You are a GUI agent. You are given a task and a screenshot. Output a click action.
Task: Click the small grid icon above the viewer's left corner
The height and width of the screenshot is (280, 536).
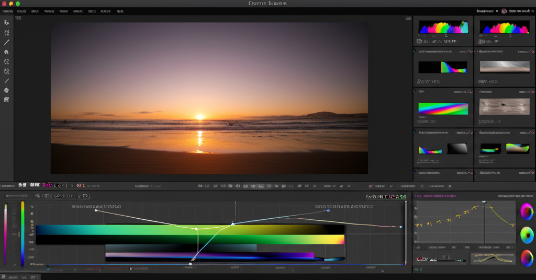[18, 18]
